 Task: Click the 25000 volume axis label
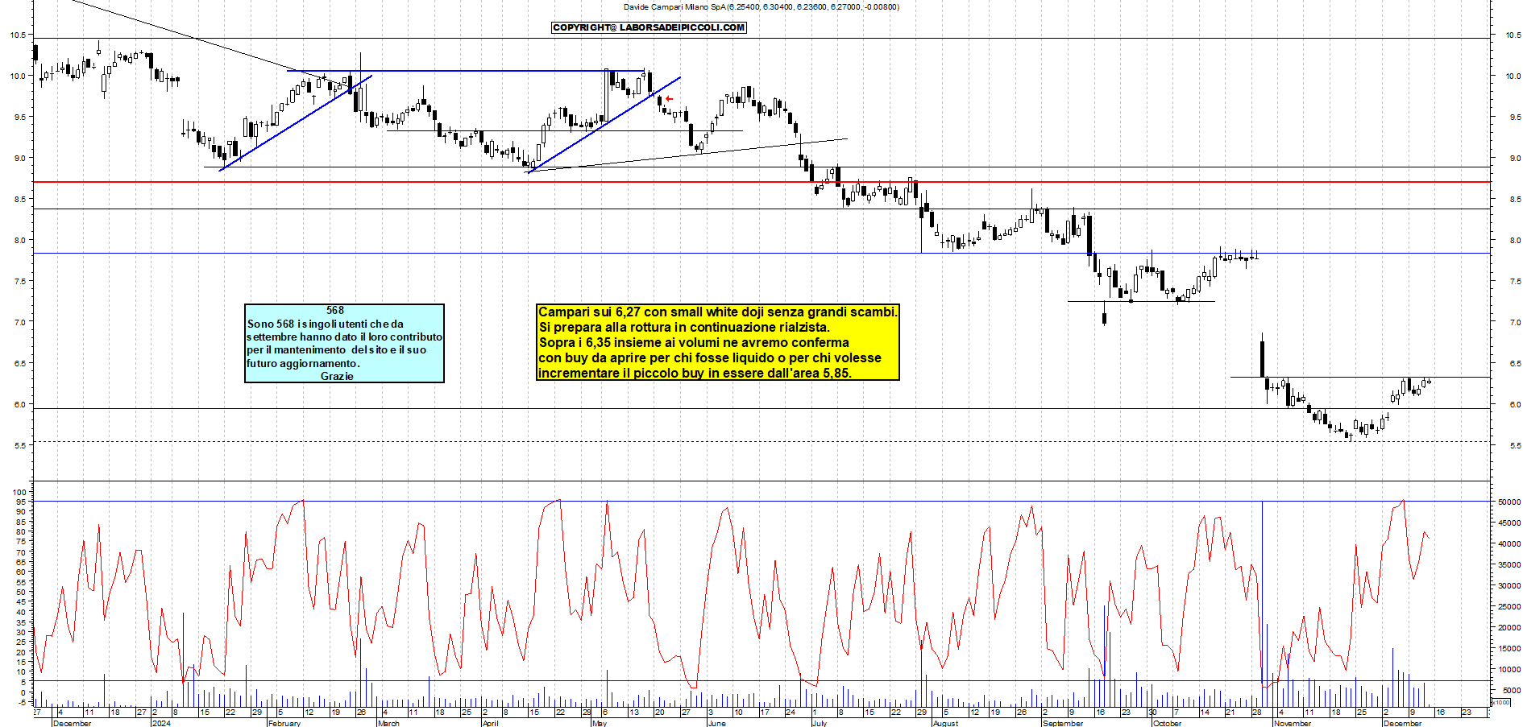[1509, 606]
